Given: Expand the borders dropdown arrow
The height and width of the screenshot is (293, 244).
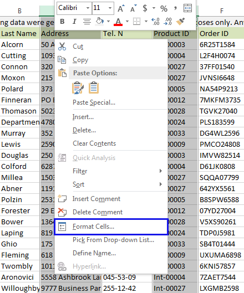Looking at the screenshot, I should (x=146, y=22).
